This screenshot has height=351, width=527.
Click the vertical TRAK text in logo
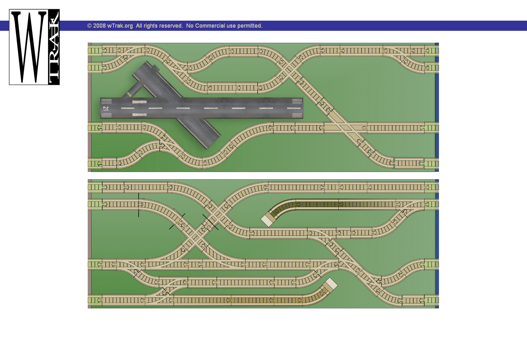coord(54,48)
